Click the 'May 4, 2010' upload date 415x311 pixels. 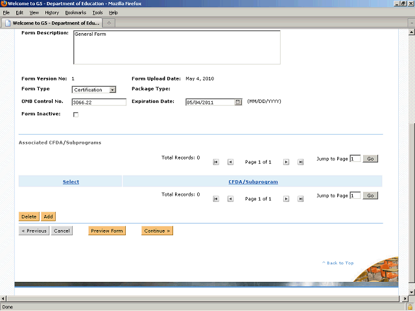pos(200,78)
